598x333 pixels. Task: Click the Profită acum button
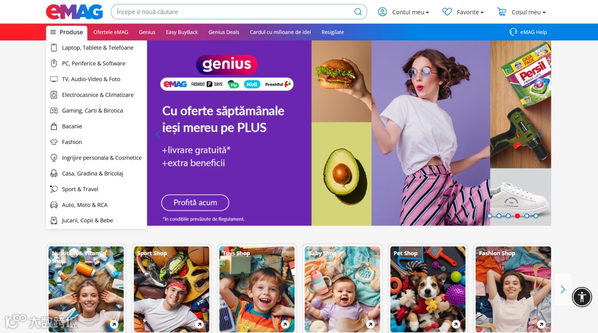click(195, 203)
